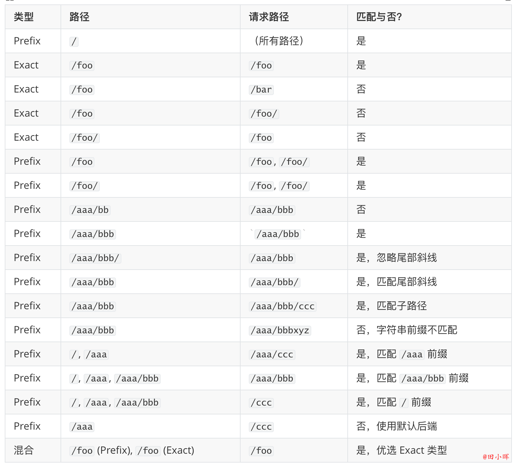Click the /aaa/ccc request path code

click(x=272, y=355)
